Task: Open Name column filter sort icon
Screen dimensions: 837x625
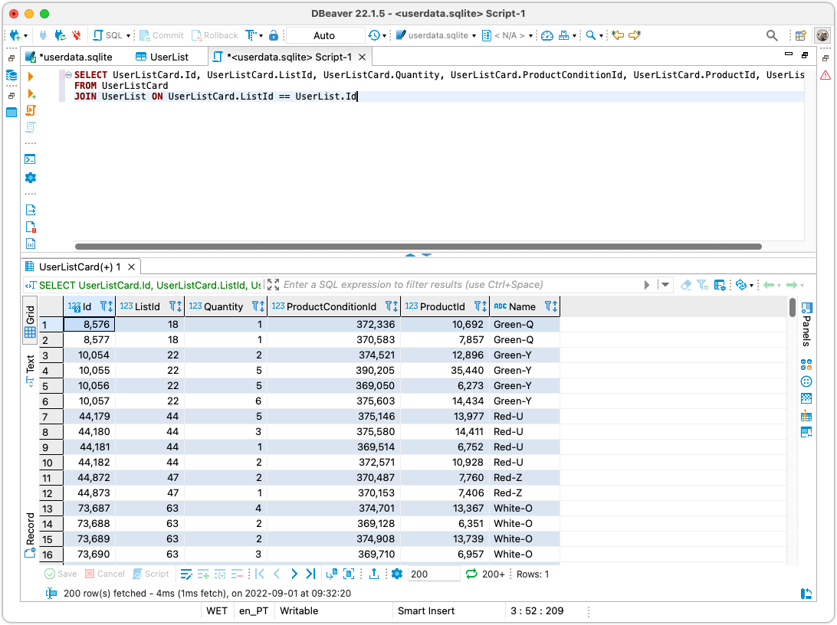Action: [551, 306]
